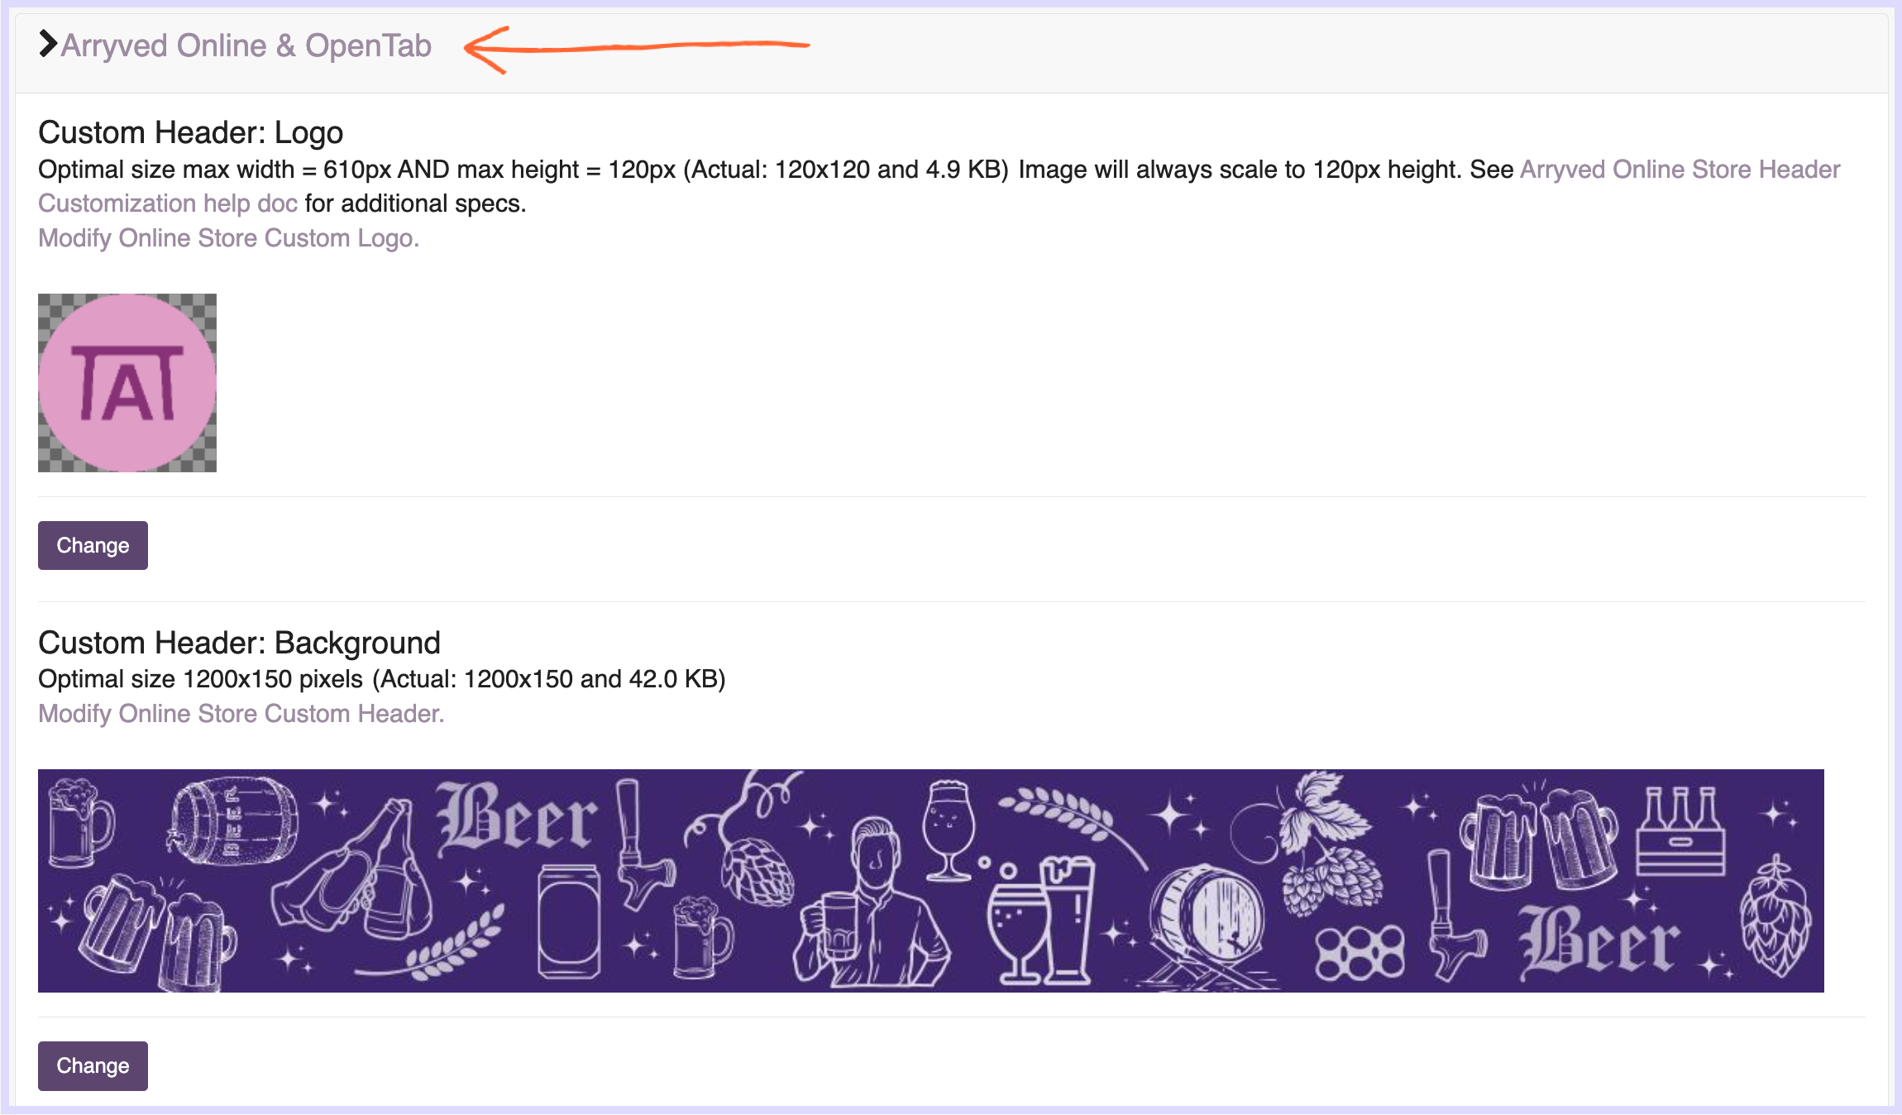Click the left gothic Beer text in banner

(516, 818)
